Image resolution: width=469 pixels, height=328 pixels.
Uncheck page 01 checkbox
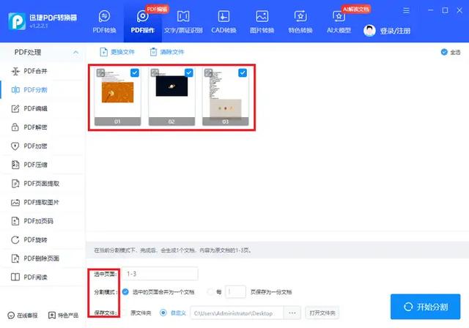coord(135,72)
